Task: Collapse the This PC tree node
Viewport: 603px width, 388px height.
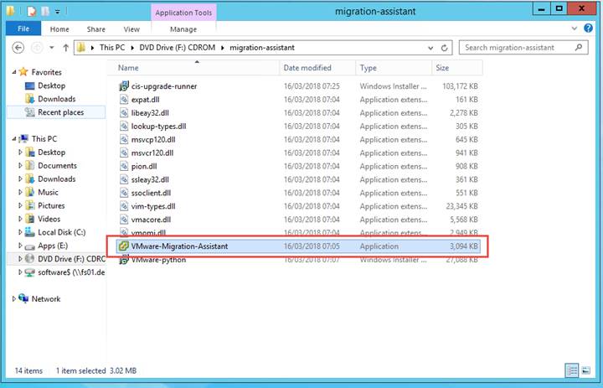Action: (x=14, y=138)
